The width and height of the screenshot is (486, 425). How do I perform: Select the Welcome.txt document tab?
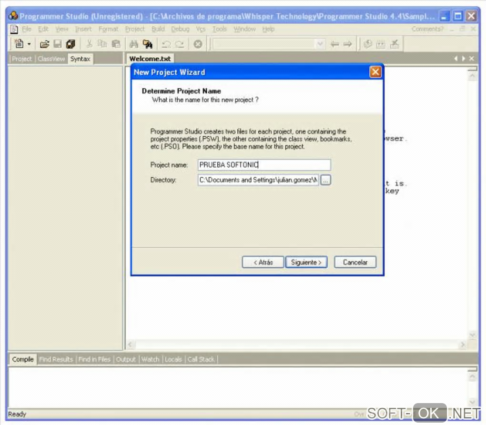[150, 59]
